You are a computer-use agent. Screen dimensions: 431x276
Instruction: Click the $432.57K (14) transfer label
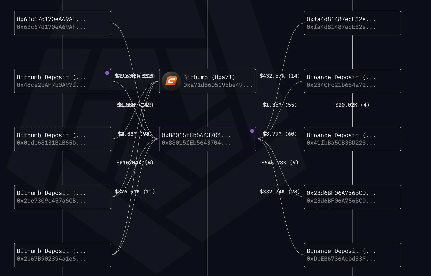[x=280, y=76]
